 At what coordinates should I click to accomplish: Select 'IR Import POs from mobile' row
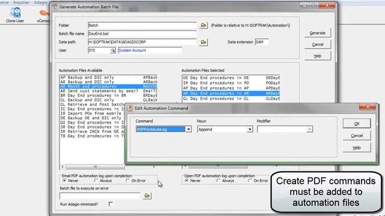pyautogui.click(x=92, y=113)
